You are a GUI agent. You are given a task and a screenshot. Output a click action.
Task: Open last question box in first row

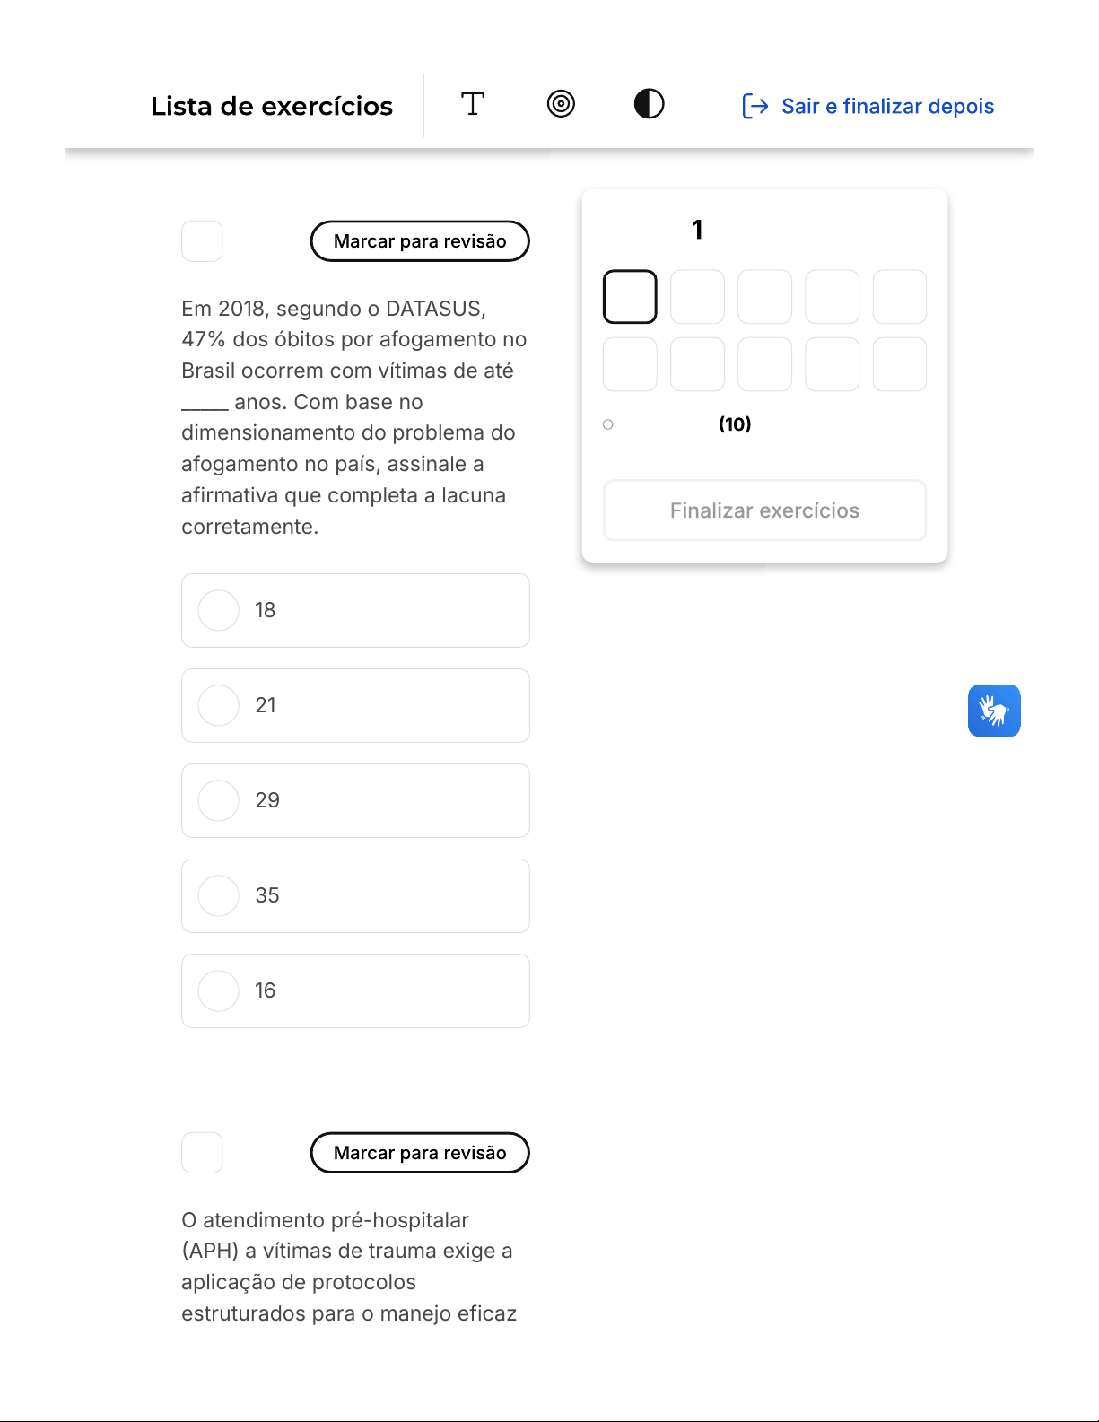point(899,297)
